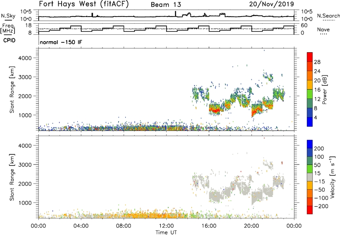Click the 'Beam 13' label
The image size is (340, 235).
coord(166,5)
